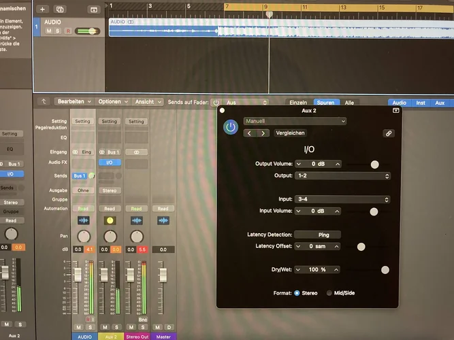Open the Manuell preset dropdown
The width and height of the screenshot is (454, 340).
(x=295, y=121)
